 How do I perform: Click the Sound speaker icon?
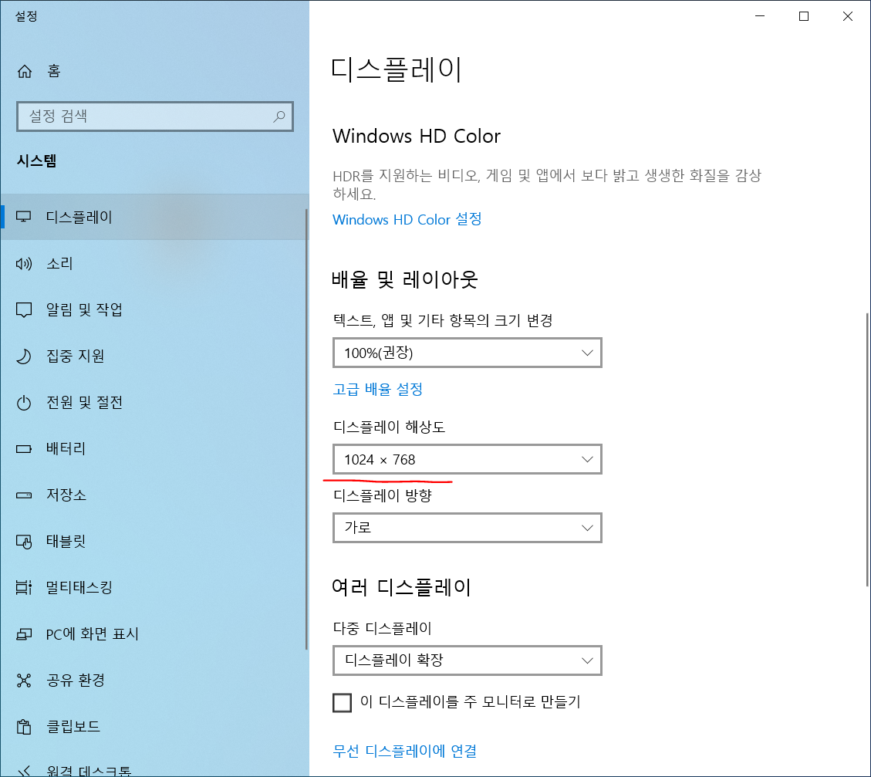23,263
